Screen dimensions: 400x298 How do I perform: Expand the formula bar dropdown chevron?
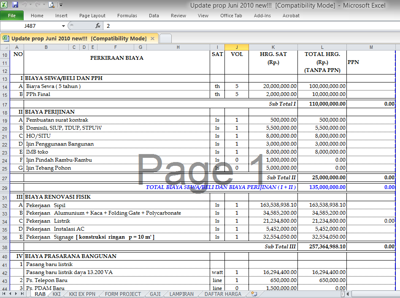[x=397, y=26]
